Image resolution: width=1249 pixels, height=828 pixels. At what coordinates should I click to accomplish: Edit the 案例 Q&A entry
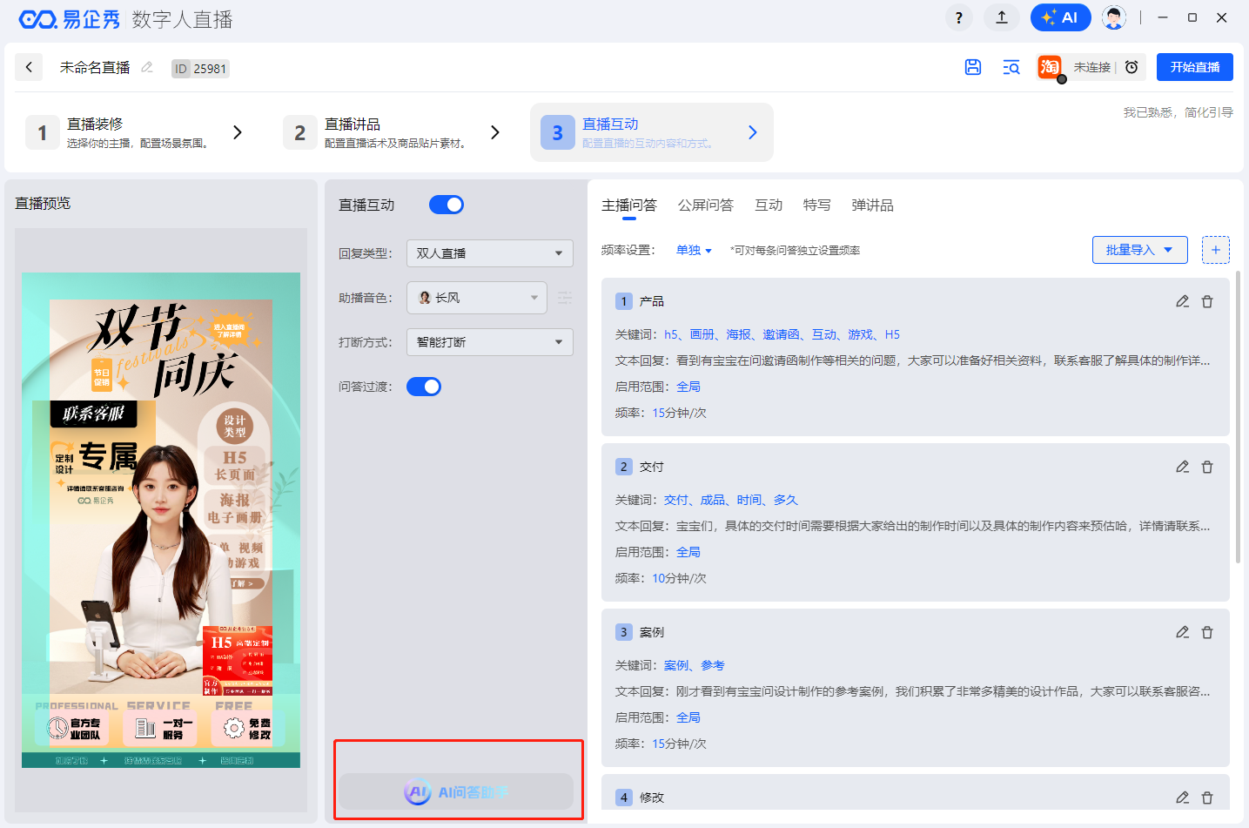coord(1182,632)
